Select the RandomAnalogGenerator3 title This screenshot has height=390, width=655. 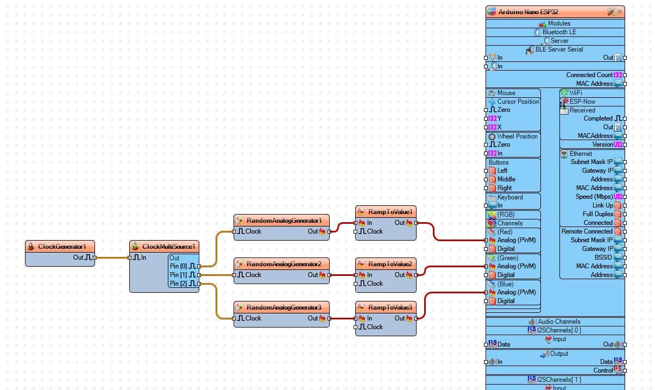click(284, 307)
